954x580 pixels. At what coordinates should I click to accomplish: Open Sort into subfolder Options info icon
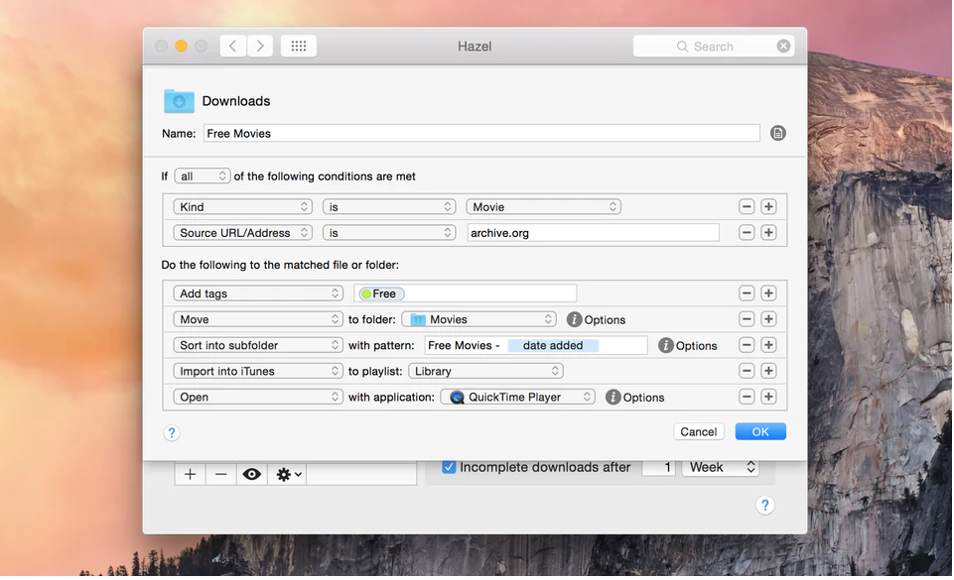pos(665,346)
